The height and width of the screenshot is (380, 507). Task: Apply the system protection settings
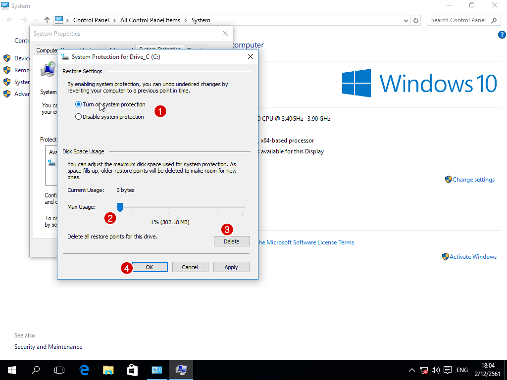(x=231, y=267)
